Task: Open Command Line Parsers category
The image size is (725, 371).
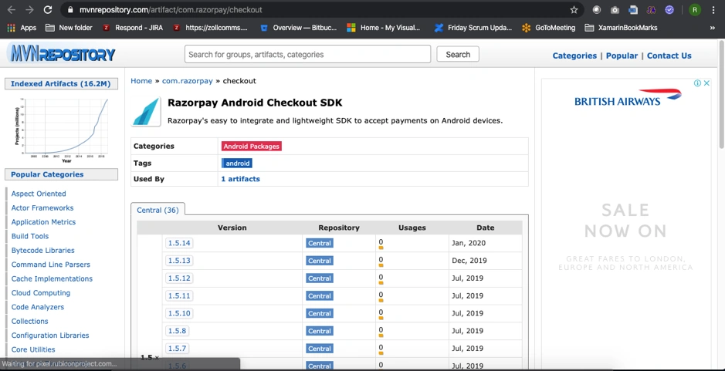Action: [50, 265]
